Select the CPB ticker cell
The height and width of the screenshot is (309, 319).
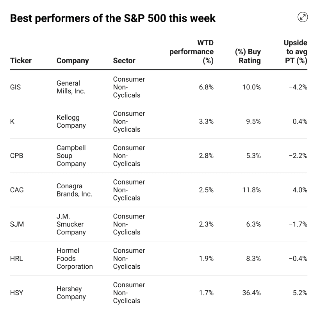pyautogui.click(x=16, y=155)
